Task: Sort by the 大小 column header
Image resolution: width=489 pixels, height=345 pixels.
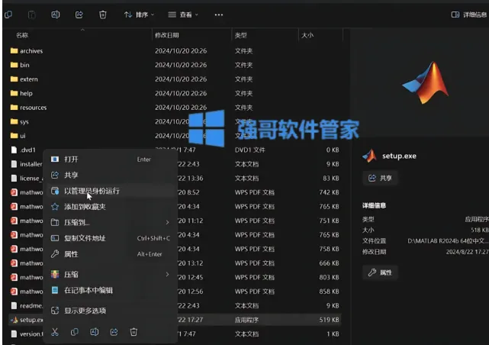Action: click(x=307, y=35)
